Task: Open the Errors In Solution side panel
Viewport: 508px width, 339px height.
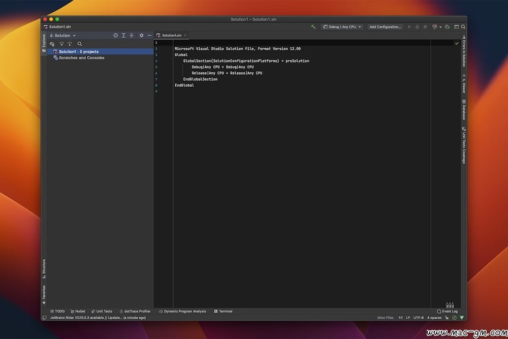Action: [x=464, y=51]
